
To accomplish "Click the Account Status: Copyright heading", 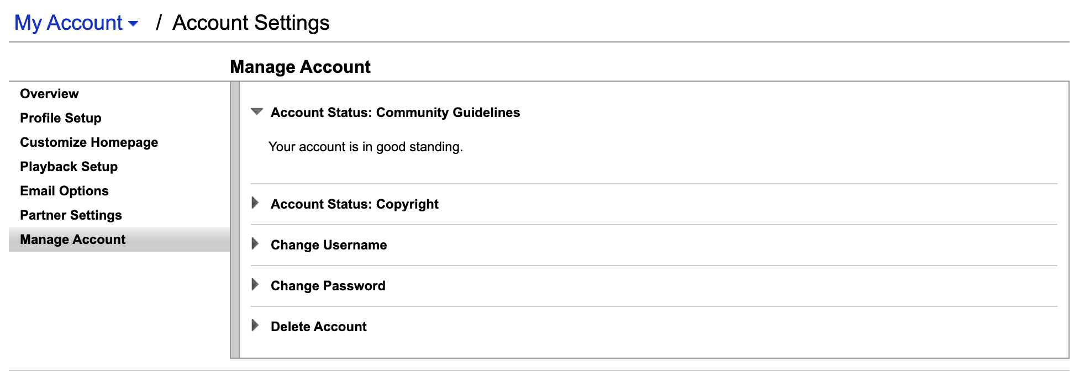I will click(354, 204).
